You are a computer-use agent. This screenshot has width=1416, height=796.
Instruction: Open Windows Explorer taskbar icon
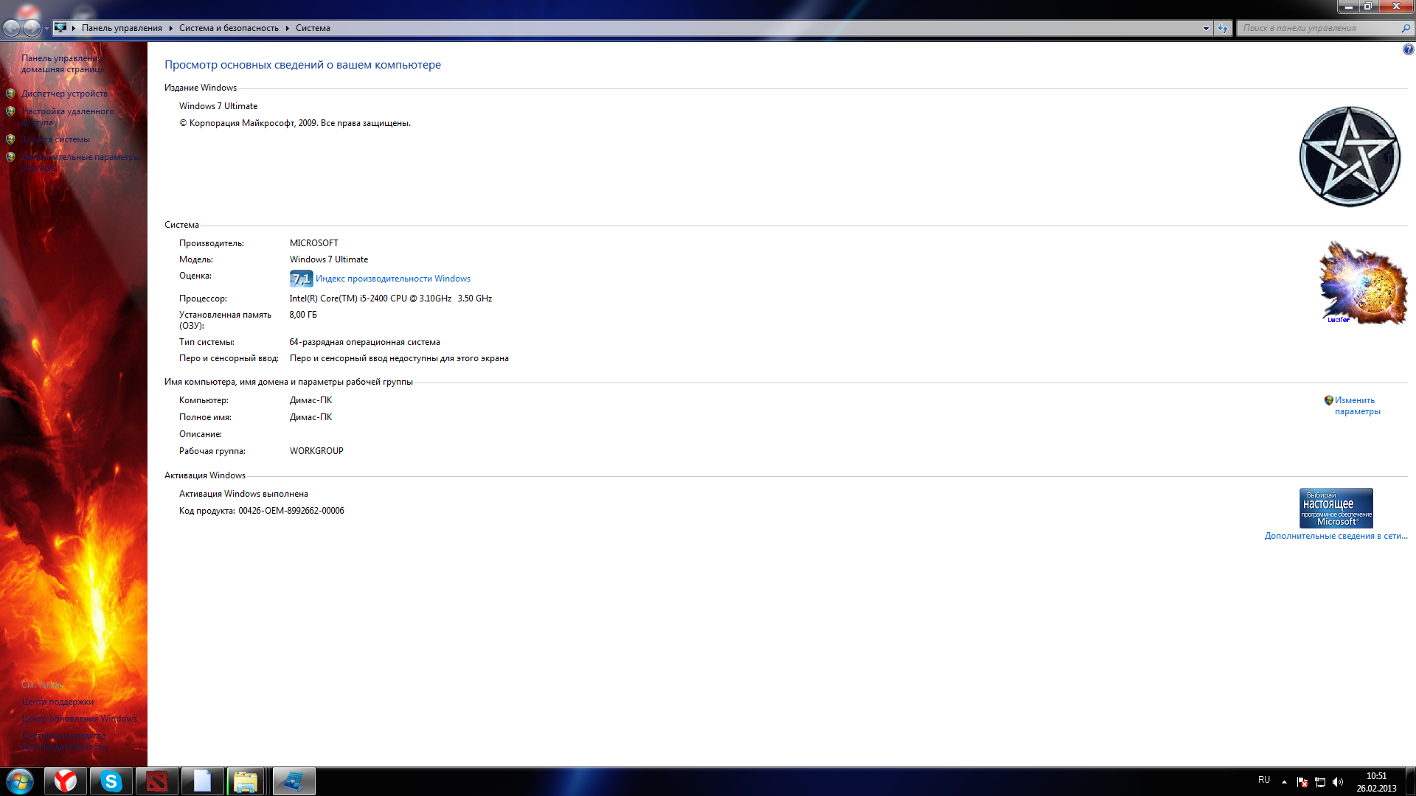tap(246, 781)
